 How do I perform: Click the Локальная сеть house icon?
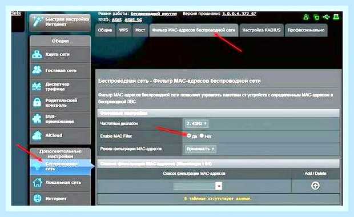pyautogui.click(x=37, y=183)
